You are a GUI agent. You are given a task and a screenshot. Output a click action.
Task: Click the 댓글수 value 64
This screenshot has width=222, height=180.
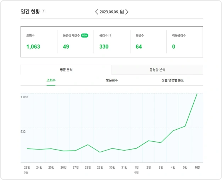pyautogui.click(x=139, y=47)
